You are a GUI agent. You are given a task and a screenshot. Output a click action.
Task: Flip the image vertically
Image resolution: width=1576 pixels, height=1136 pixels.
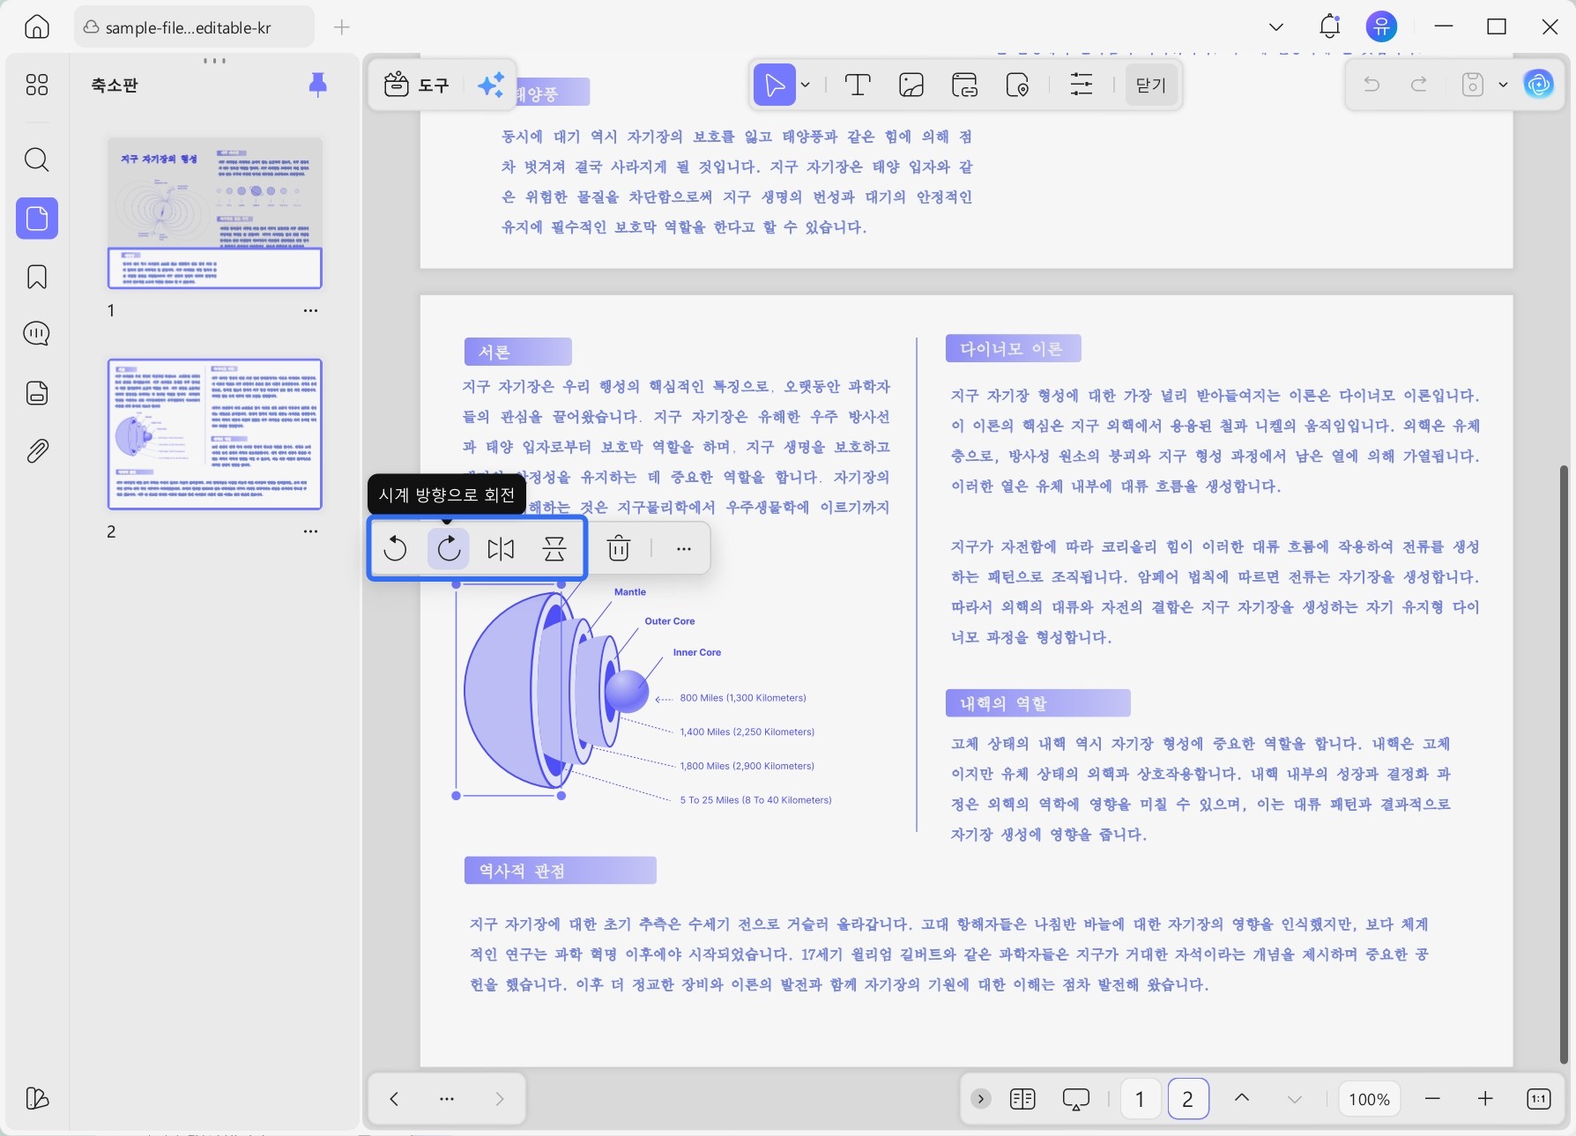[554, 548]
